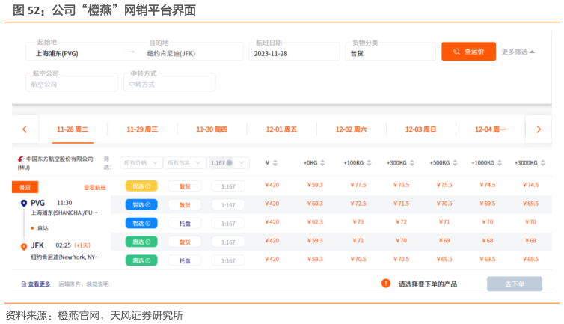Select the 12-03 周日 date tab
This screenshot has height=324, width=564.
[x=421, y=129]
